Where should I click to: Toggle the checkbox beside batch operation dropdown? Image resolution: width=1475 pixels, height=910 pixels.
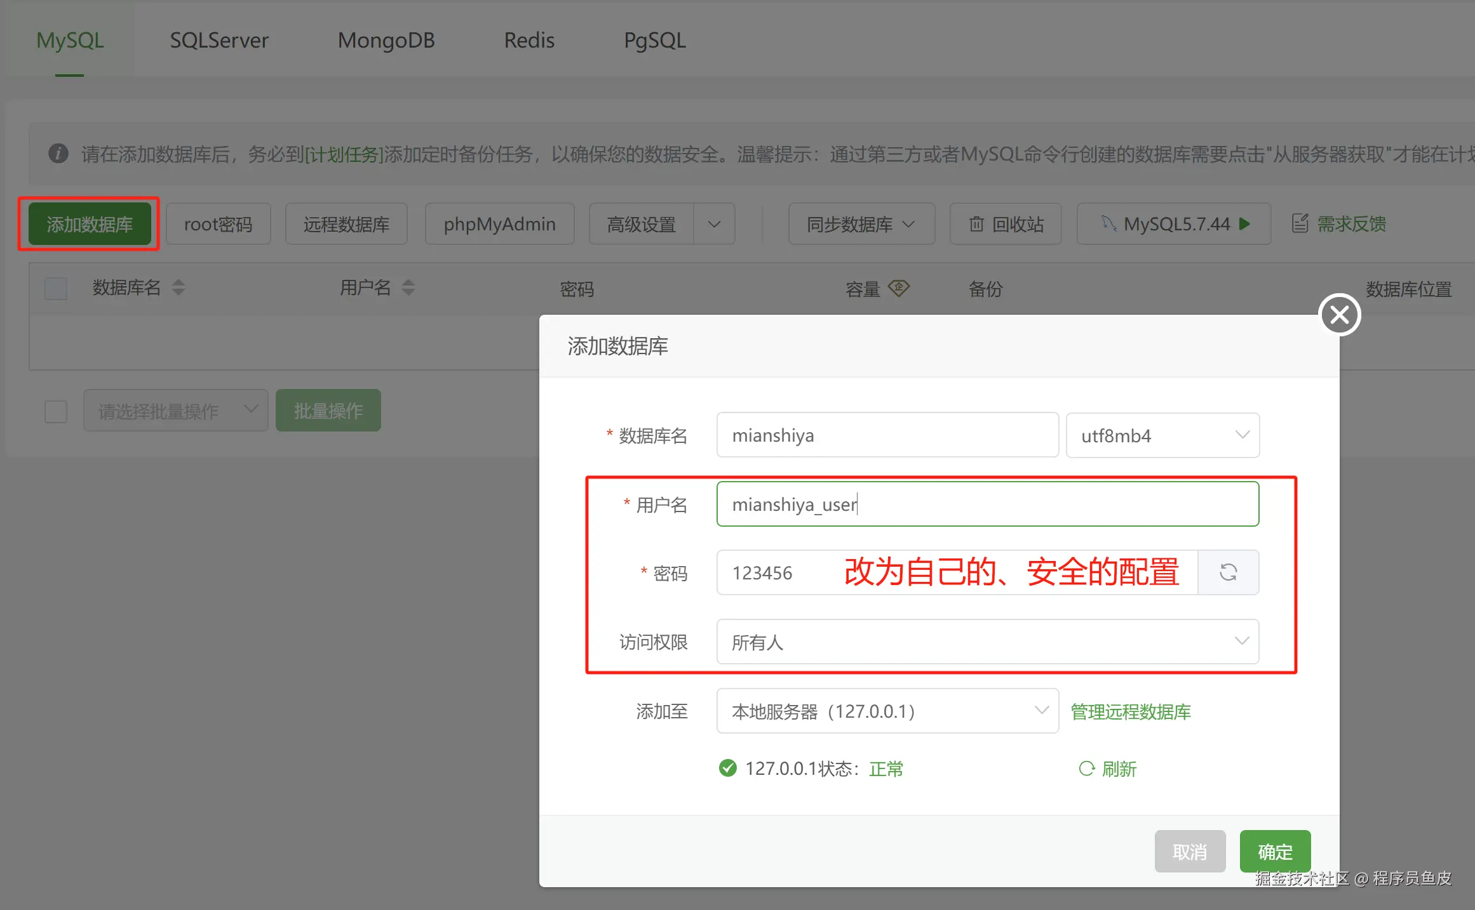56,411
